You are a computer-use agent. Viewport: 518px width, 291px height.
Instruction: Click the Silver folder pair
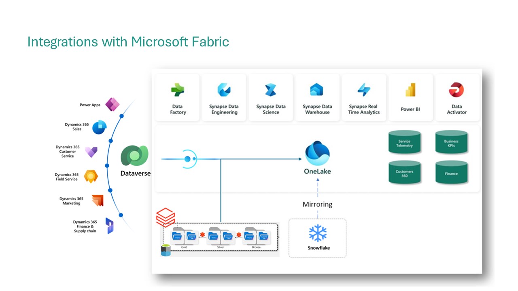tap(221, 236)
